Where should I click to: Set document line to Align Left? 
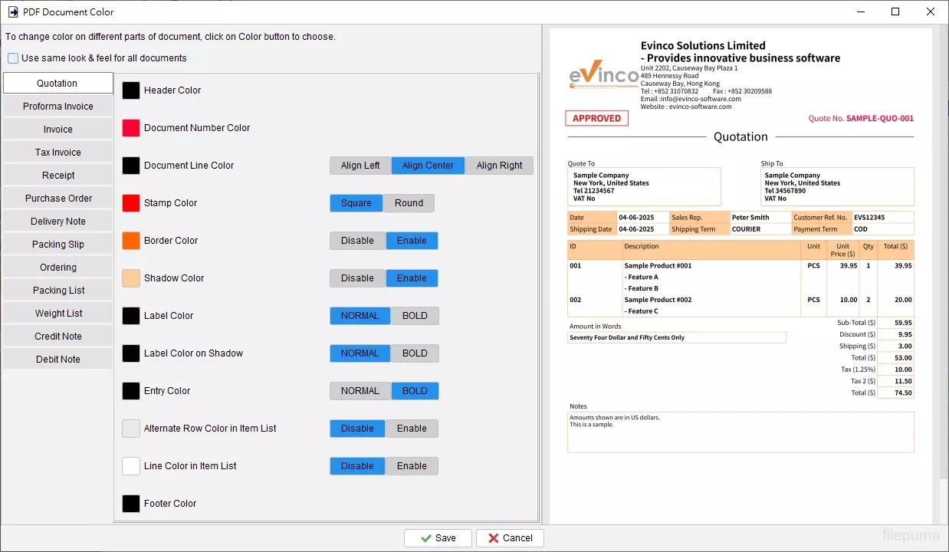click(360, 166)
